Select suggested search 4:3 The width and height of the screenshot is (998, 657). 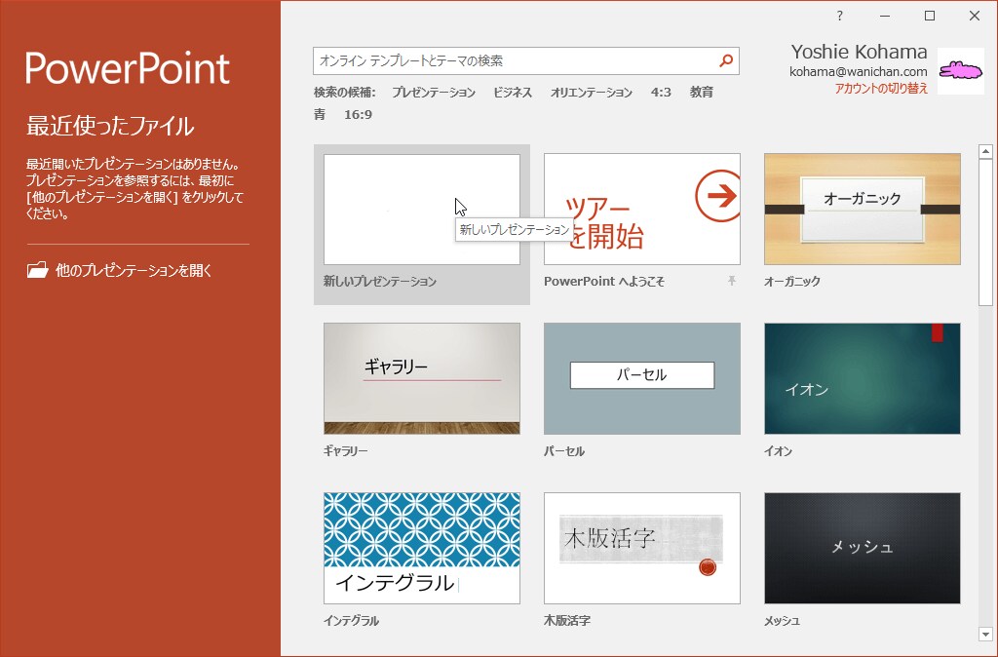[x=661, y=93]
